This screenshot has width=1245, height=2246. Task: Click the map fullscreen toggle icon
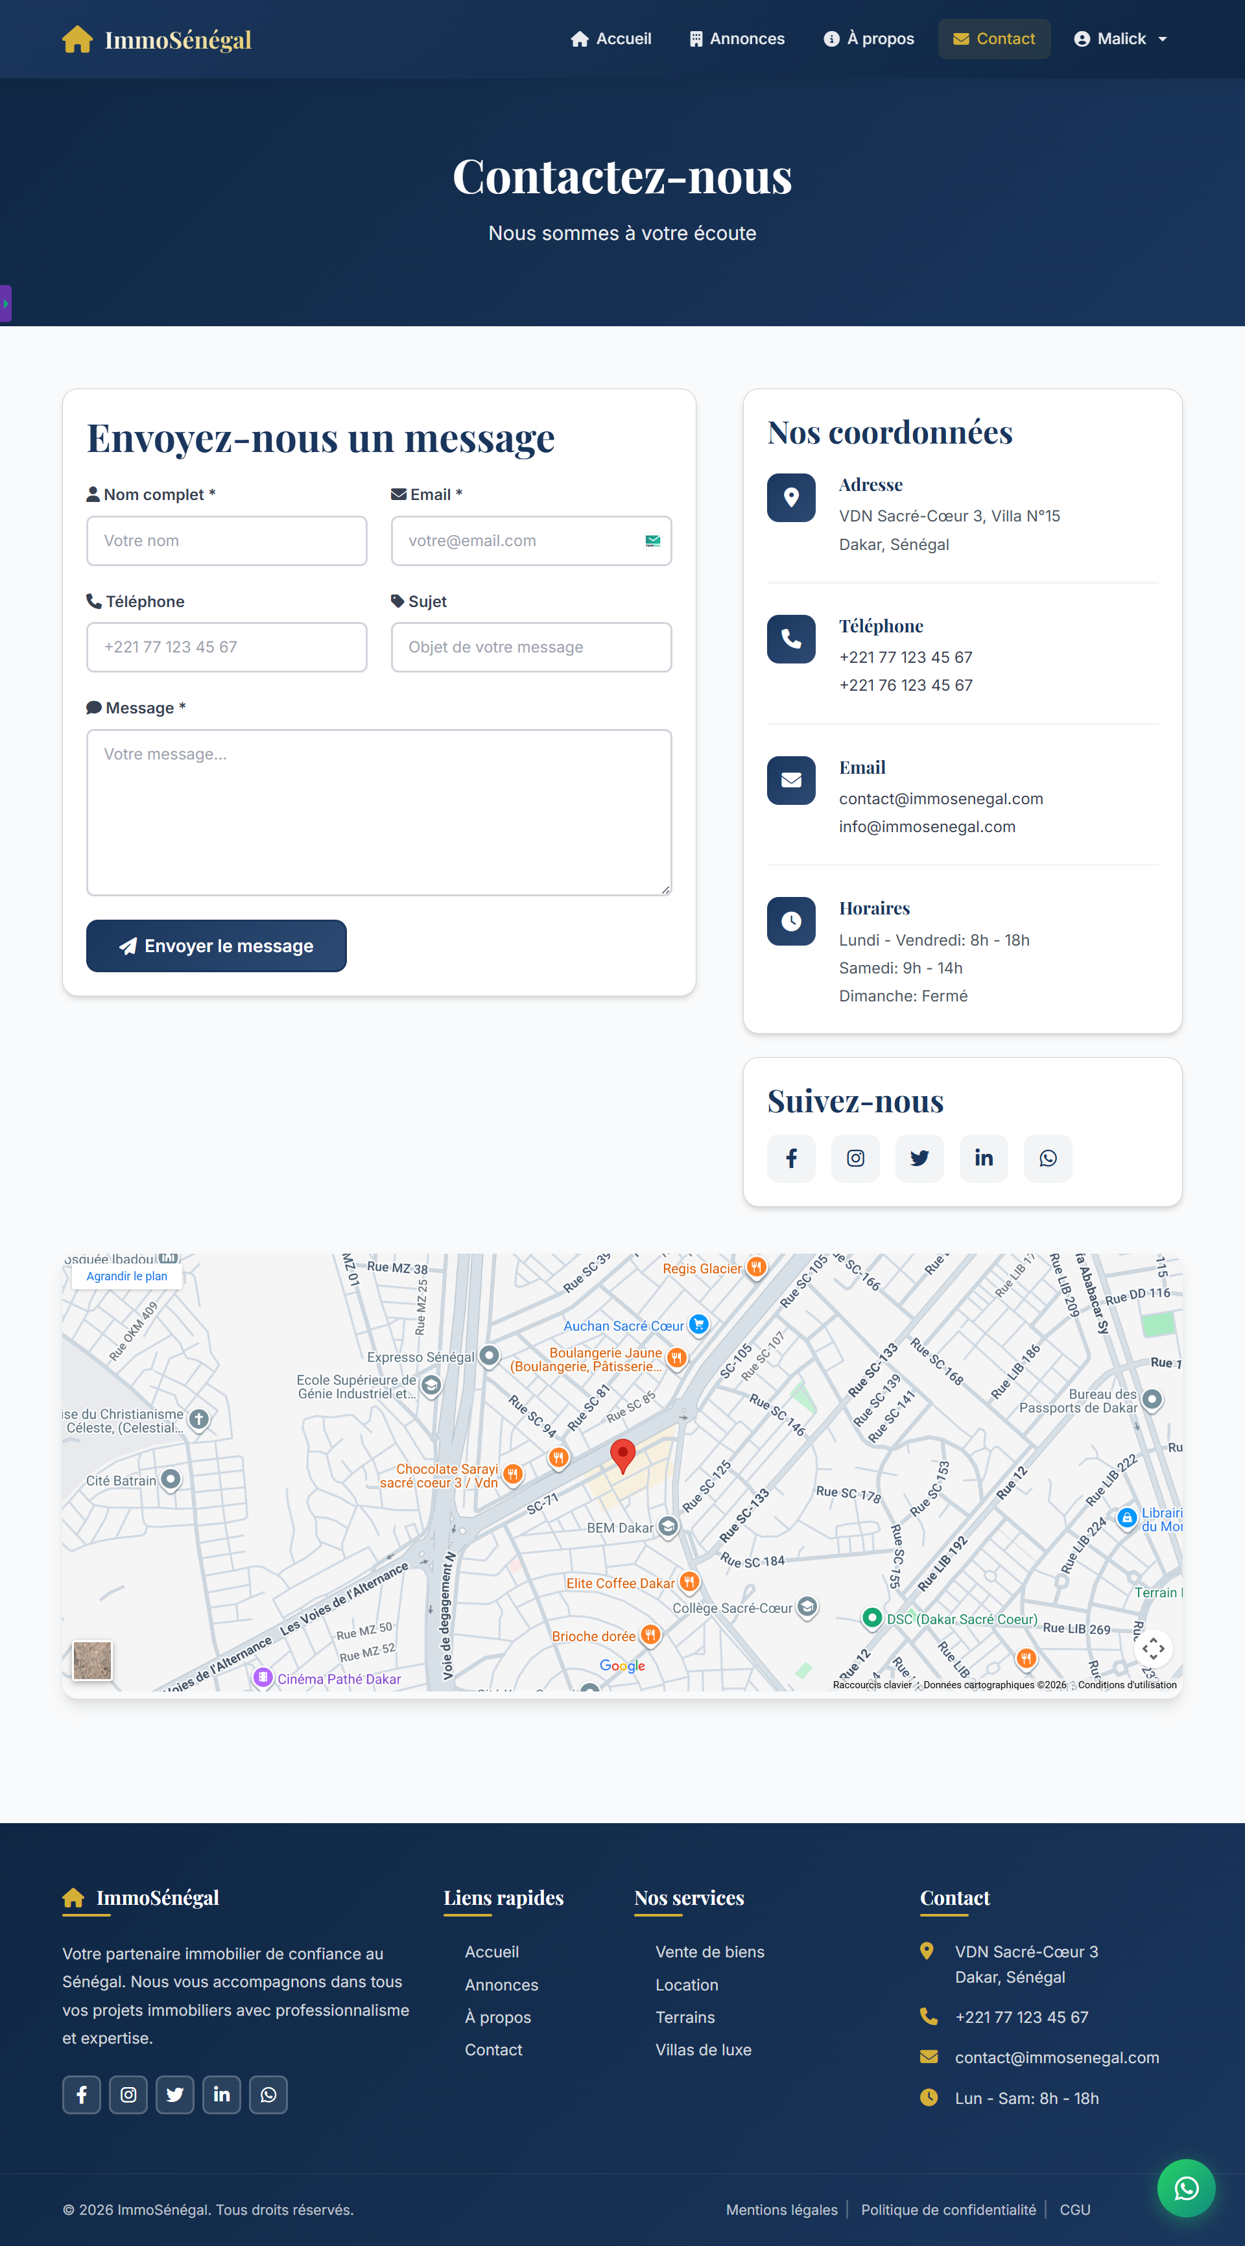(x=1152, y=1648)
